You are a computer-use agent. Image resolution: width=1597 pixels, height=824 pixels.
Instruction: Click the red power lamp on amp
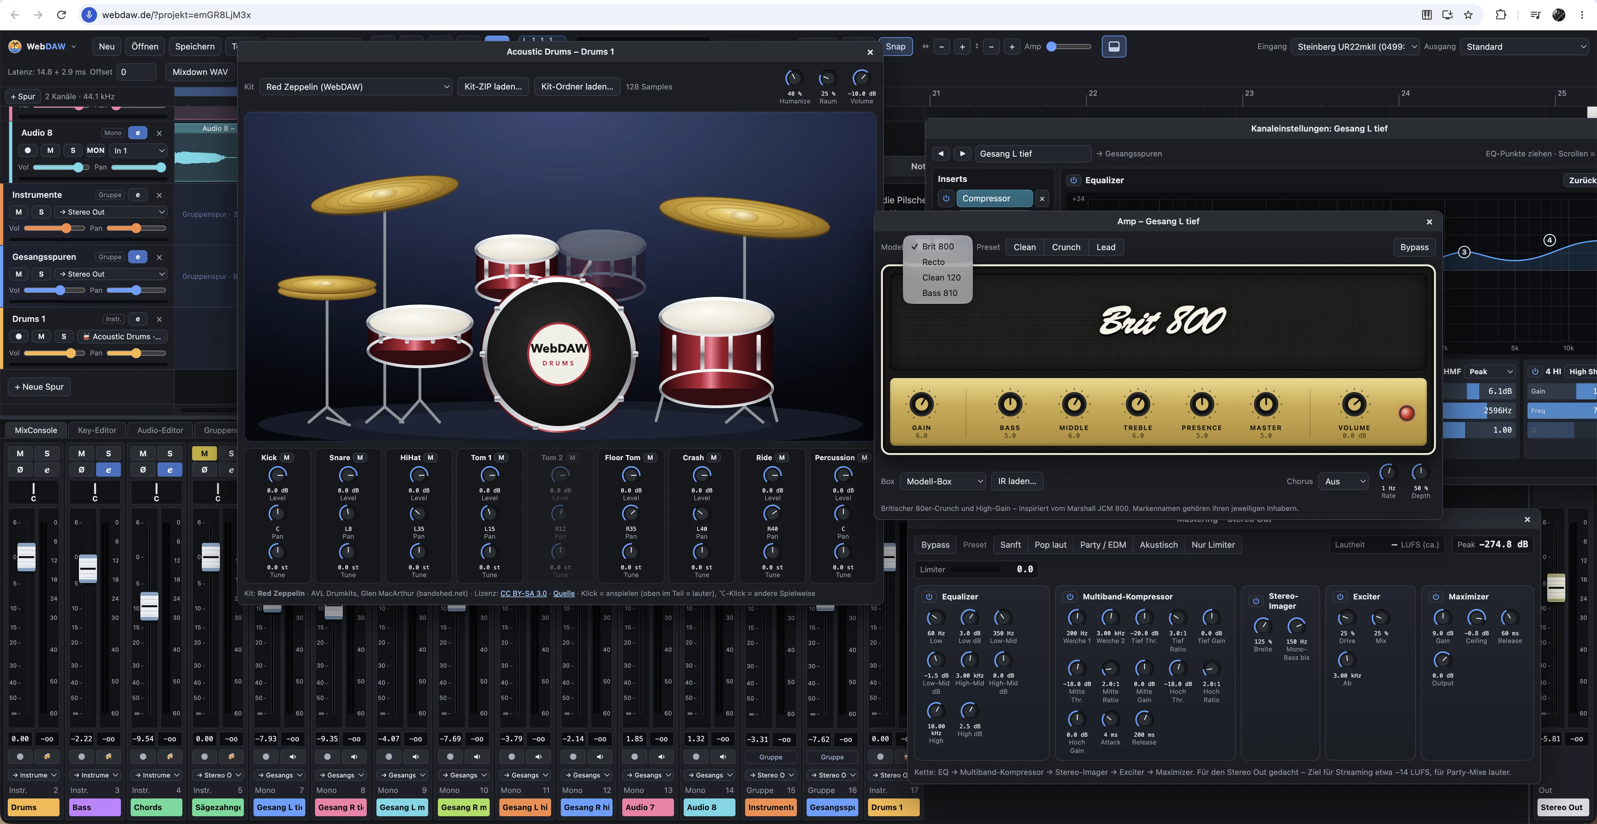coord(1407,413)
